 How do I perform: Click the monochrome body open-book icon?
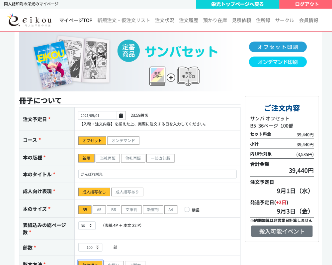[x=188, y=77]
